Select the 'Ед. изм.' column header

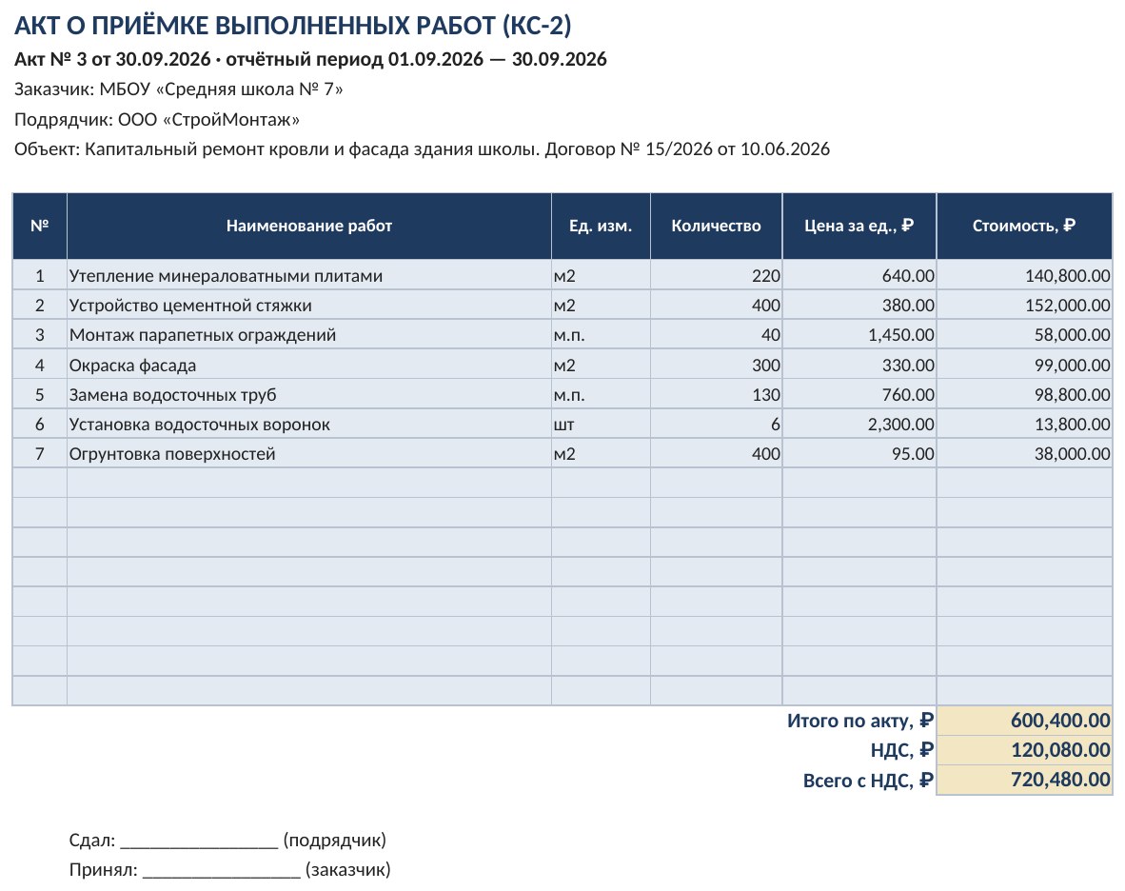click(x=601, y=226)
